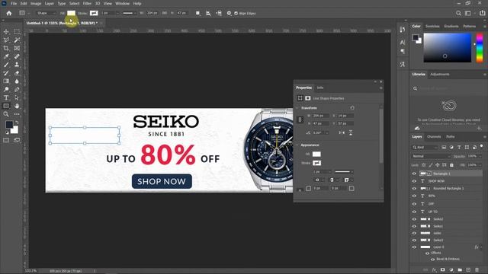The height and width of the screenshot is (274, 488).
Task: Open the layer Kind filter dropdown
Action: point(425,147)
